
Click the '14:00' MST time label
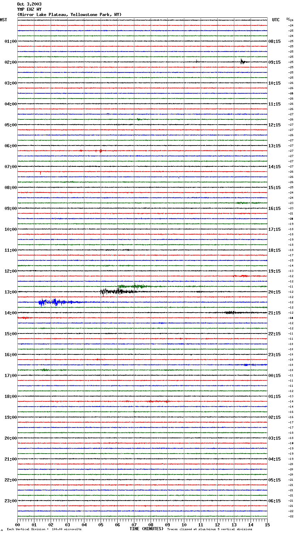(11, 313)
